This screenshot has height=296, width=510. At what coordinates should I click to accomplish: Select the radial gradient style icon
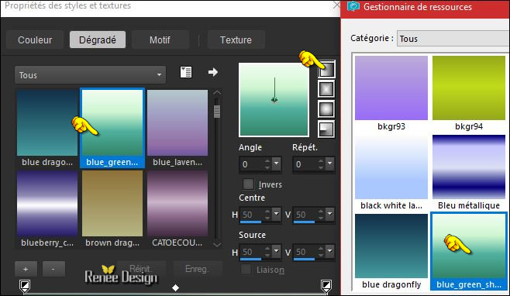(x=326, y=129)
